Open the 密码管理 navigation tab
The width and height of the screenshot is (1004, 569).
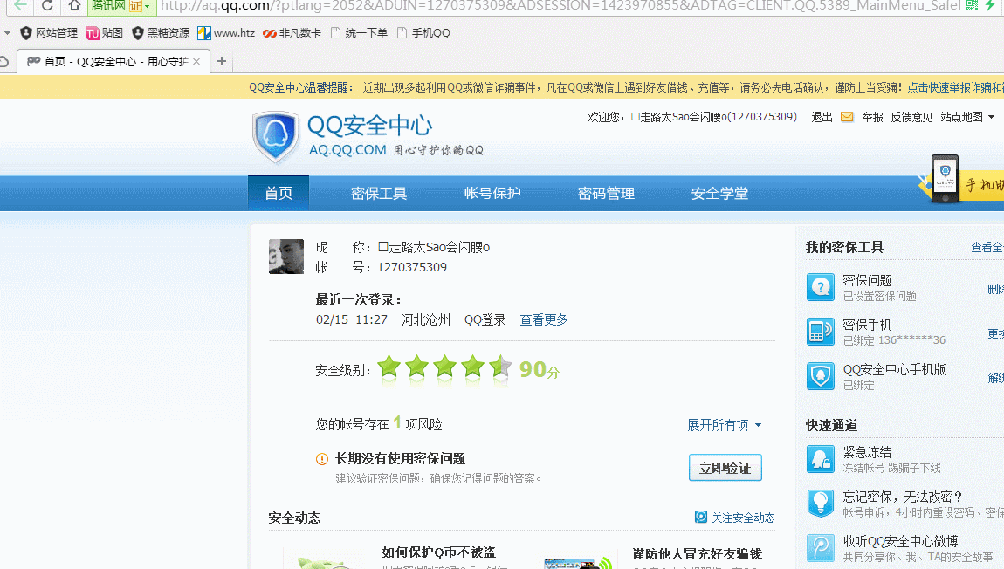[x=606, y=193]
